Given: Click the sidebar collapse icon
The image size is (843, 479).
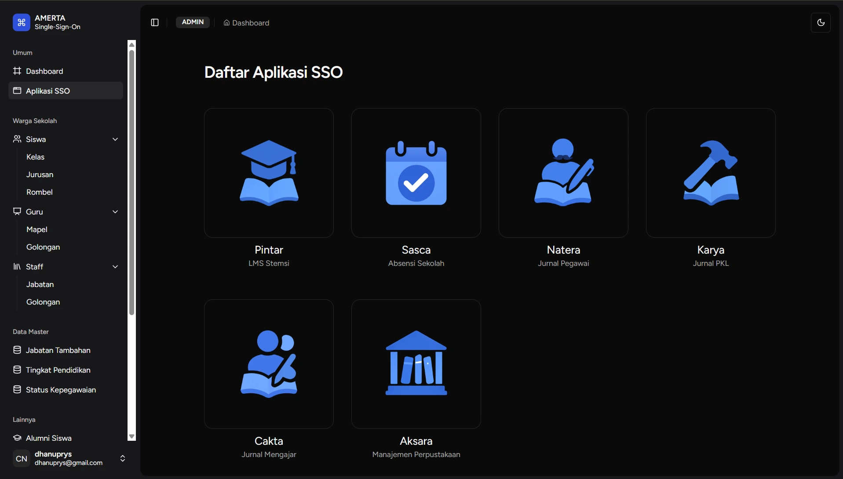Looking at the screenshot, I should (154, 22).
